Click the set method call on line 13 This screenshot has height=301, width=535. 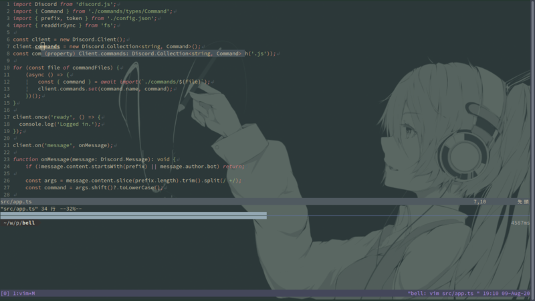93,89
